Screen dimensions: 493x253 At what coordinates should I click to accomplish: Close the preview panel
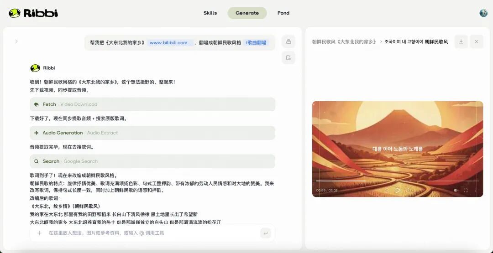coord(476,41)
